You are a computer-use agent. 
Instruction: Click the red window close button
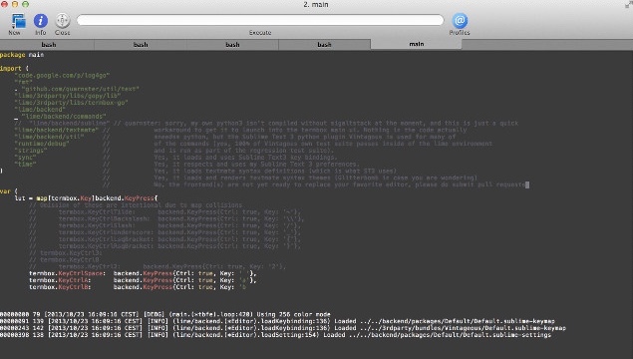pos(4,4)
